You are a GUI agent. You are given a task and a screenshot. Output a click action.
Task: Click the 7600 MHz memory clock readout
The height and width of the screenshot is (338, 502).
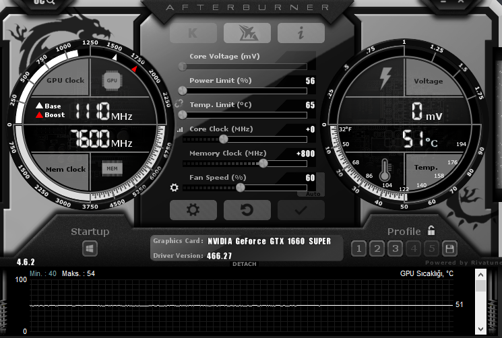coord(101,139)
